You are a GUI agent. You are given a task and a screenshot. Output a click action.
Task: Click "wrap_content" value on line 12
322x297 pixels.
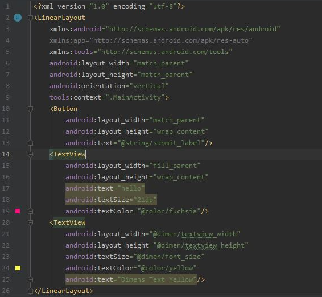pyautogui.click(x=181, y=131)
